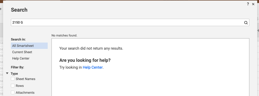Click the empty search results panel
The height and width of the screenshot is (96, 259).
(x=150, y=67)
